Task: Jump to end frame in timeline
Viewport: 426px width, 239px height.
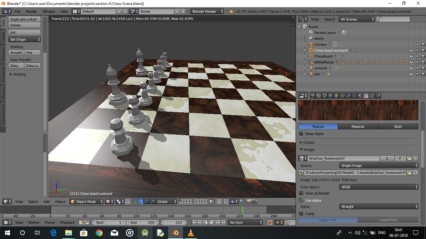Action: 224,223
